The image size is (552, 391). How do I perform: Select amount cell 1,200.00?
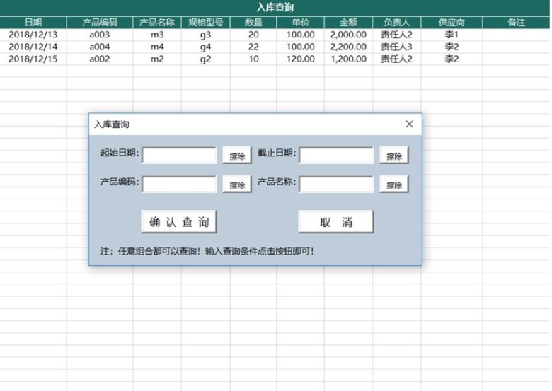[x=348, y=59]
